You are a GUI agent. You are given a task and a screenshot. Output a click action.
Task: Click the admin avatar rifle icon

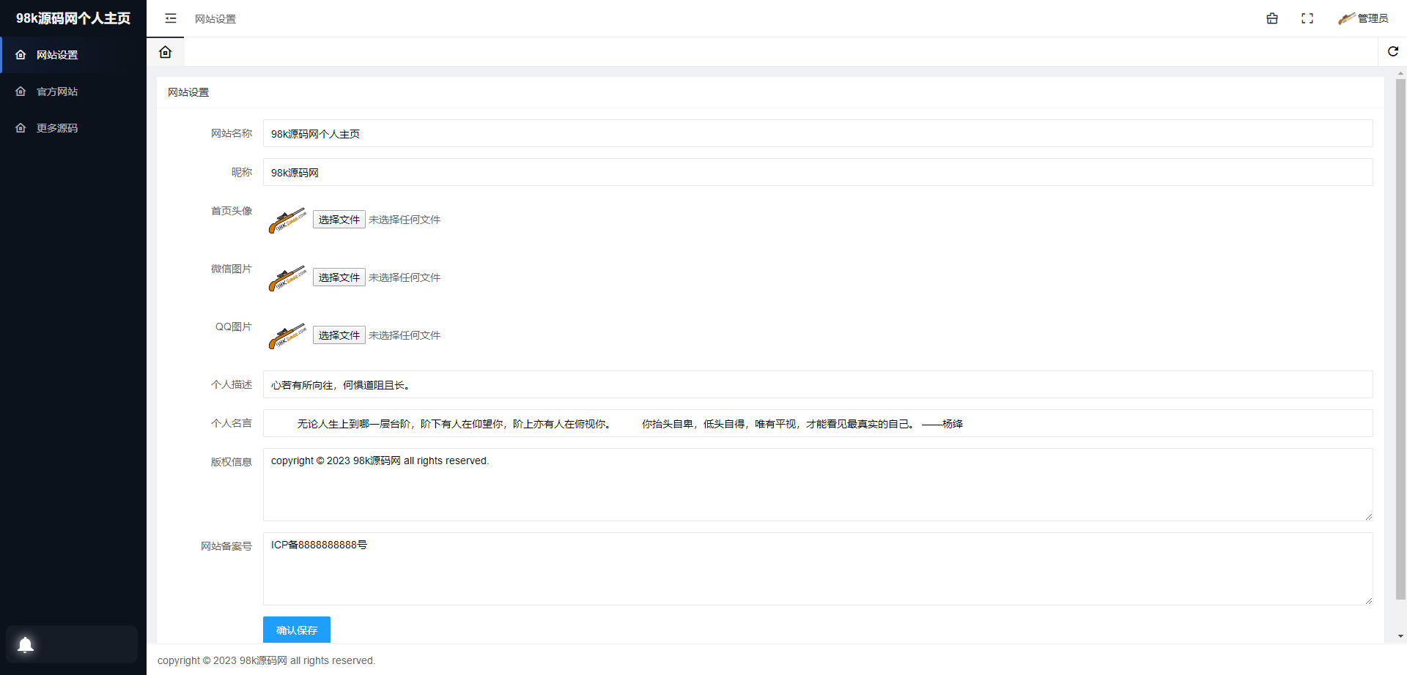point(1346,18)
